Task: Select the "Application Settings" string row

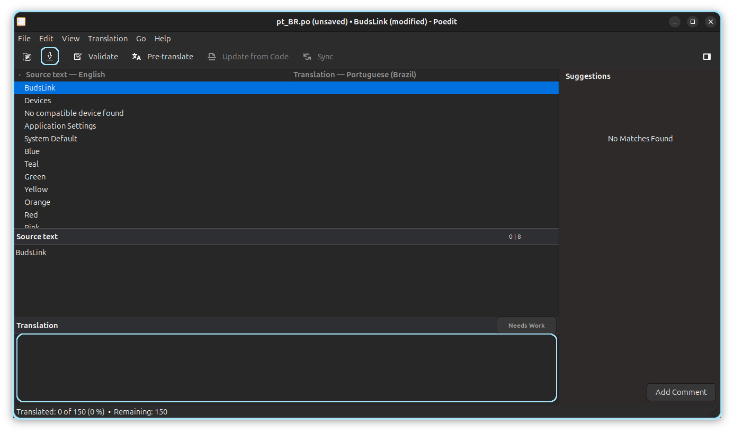Action: point(60,126)
